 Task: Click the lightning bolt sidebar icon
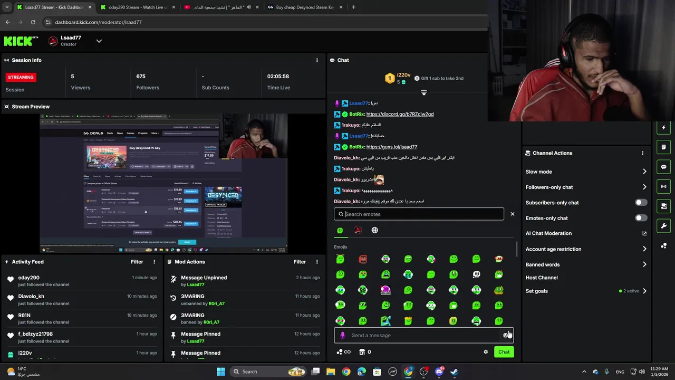pyautogui.click(x=663, y=128)
